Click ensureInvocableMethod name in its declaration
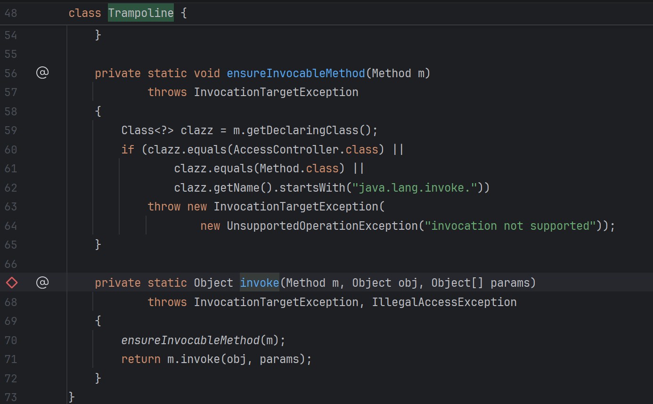 tap(295, 73)
